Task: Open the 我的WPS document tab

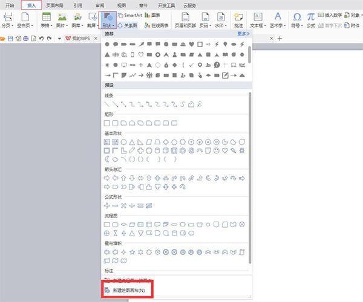Action: (78, 39)
